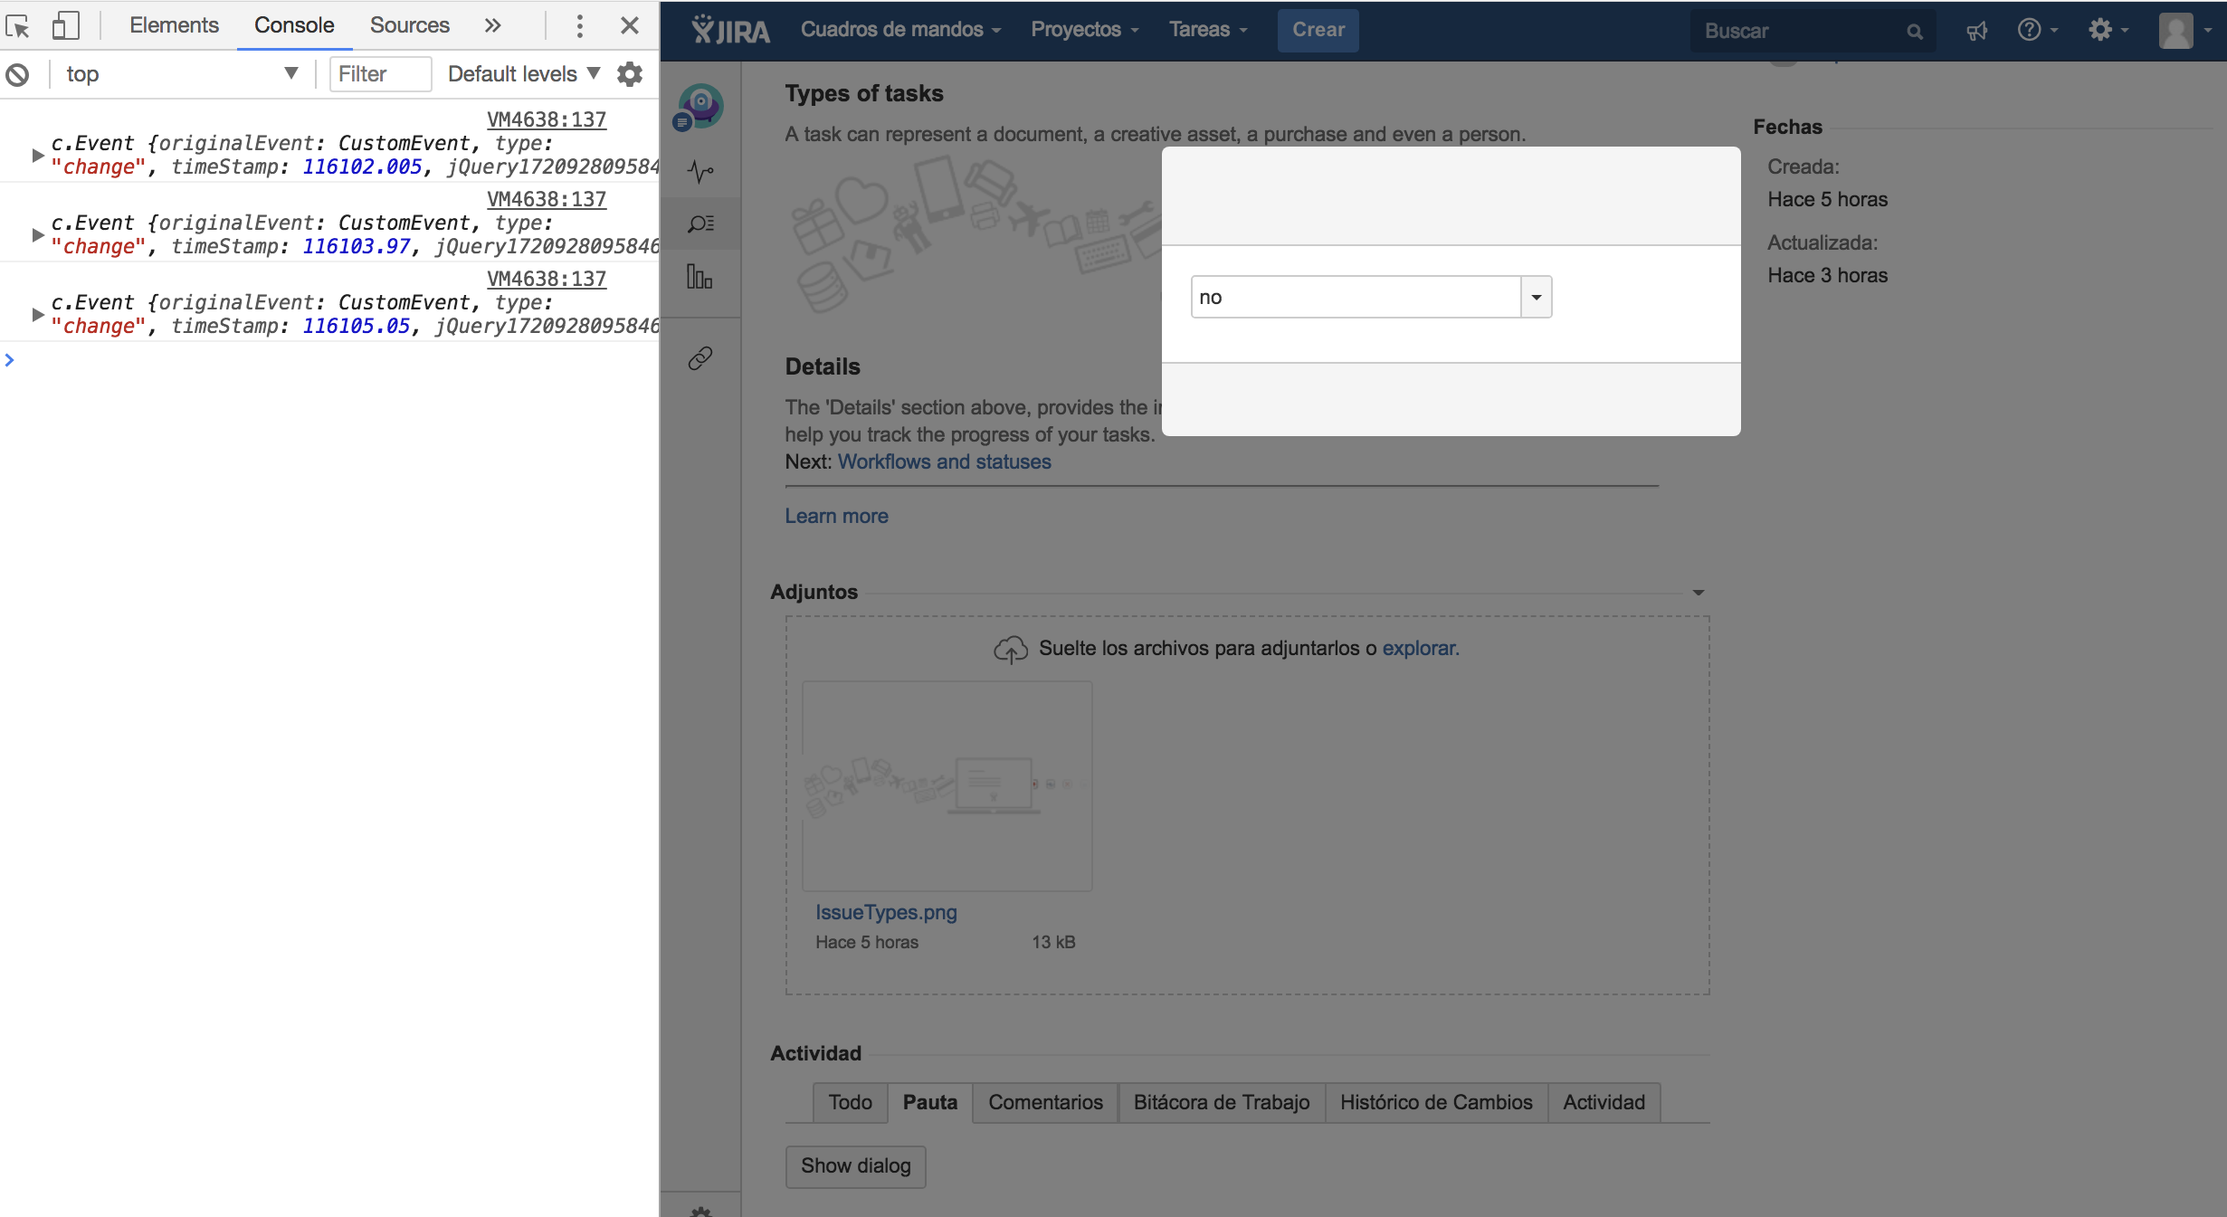Open the activity pulse icon in the sidebar
This screenshot has height=1217, width=2227.
pos(700,171)
